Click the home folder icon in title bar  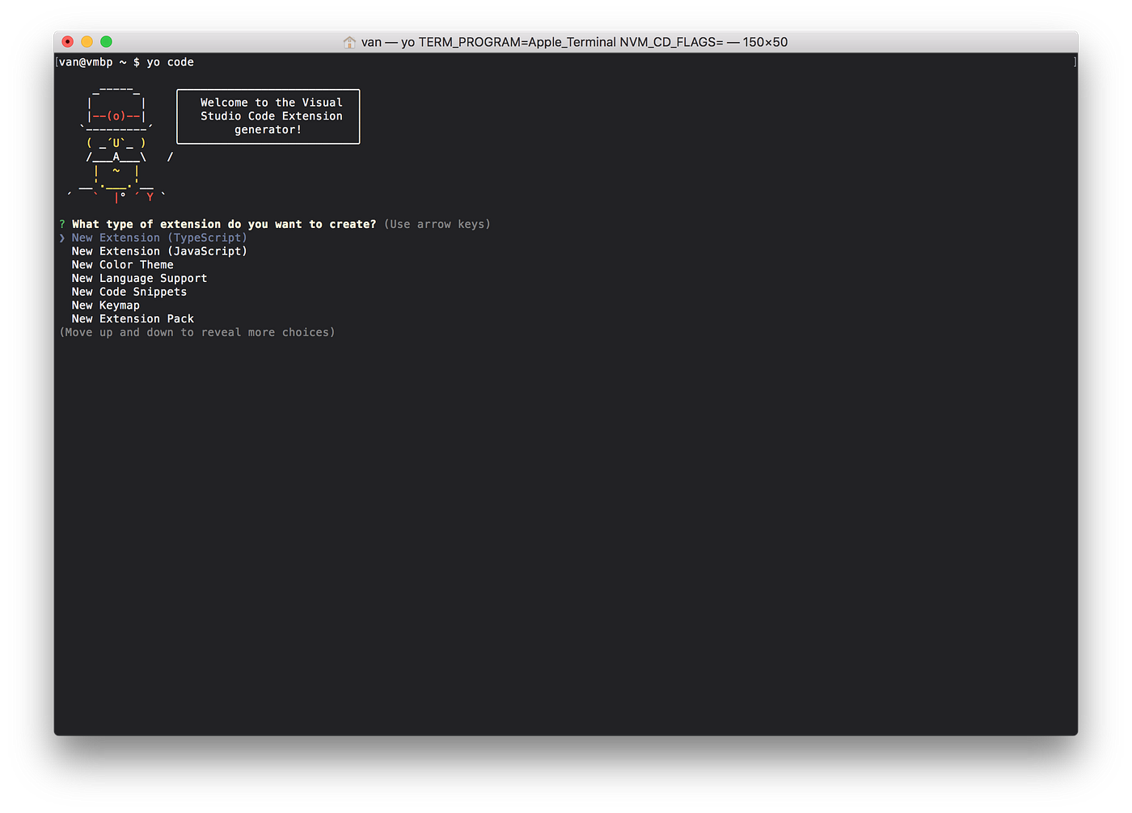[x=349, y=42]
